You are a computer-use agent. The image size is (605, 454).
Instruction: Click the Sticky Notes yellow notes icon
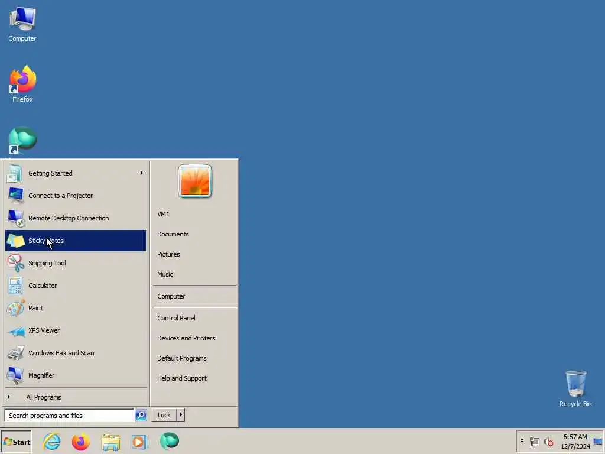pyautogui.click(x=16, y=241)
